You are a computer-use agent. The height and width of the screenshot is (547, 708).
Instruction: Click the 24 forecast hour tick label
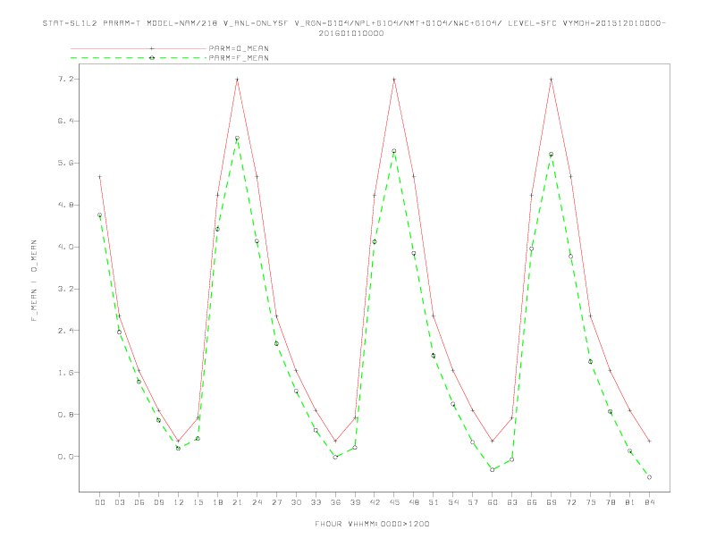[x=257, y=502]
